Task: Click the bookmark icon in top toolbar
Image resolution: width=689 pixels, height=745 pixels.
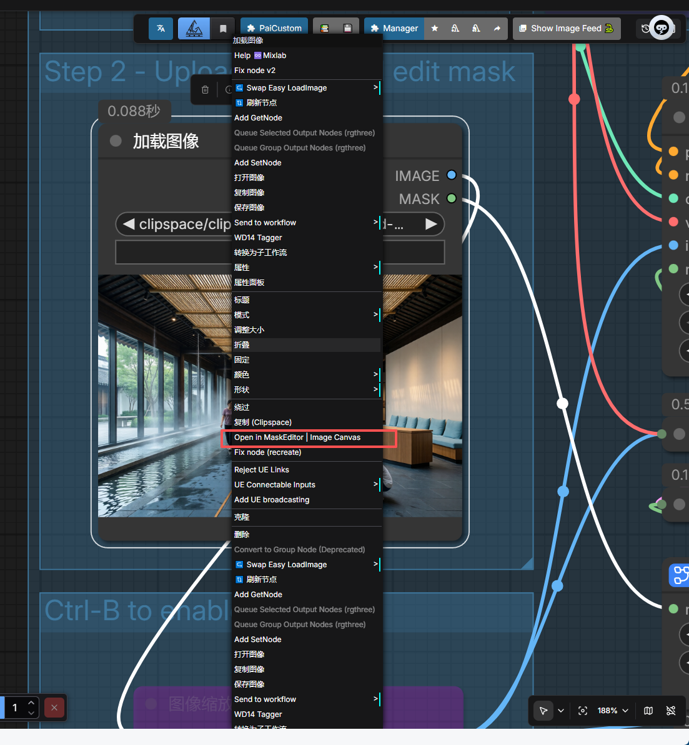Action: tap(222, 29)
